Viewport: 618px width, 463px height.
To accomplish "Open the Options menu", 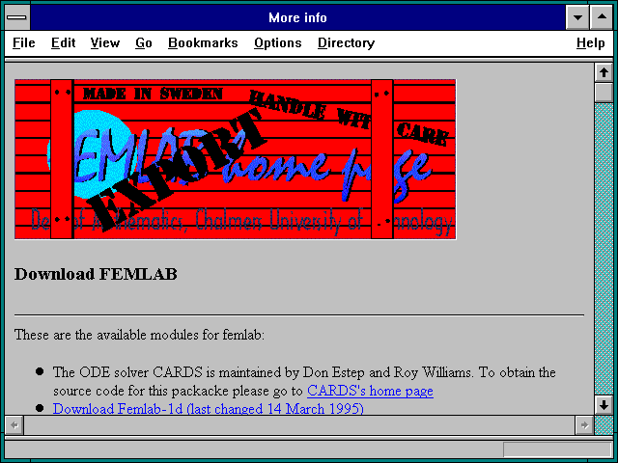I will click(x=278, y=42).
